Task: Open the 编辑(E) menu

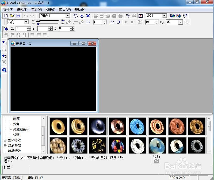Action: pos(22,10)
